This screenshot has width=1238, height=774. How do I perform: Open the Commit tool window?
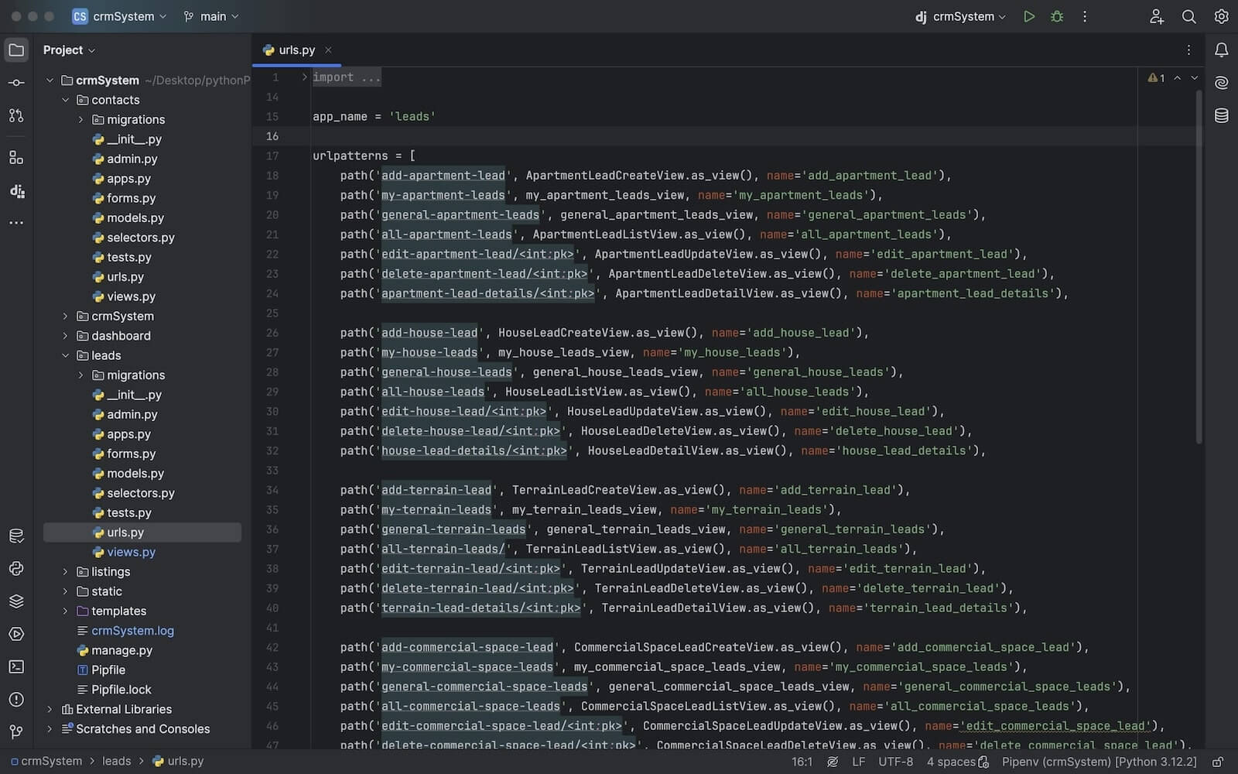(16, 83)
